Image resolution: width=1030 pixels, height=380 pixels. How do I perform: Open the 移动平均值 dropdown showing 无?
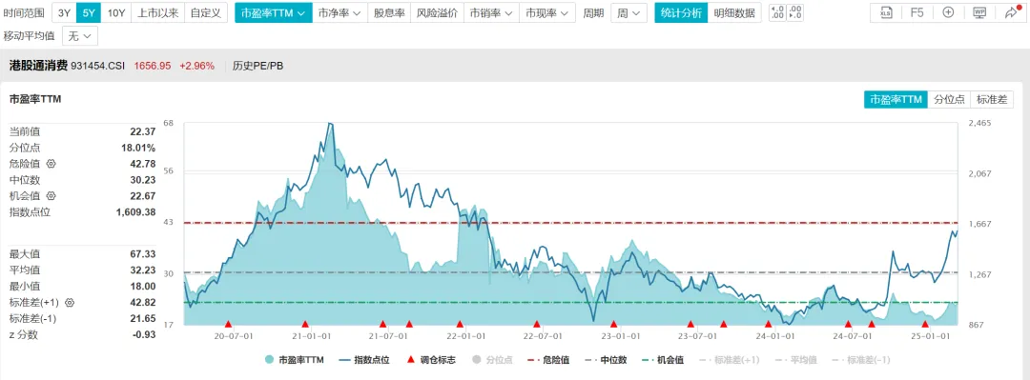click(x=79, y=36)
